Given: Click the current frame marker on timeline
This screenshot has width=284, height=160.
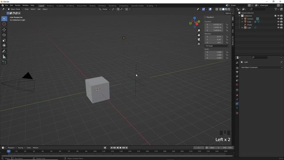Looking at the screenshot, I should (x=8, y=151).
